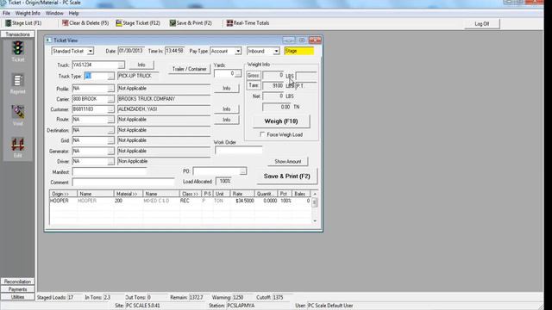552x310 pixels.
Task: Click the Load Allocated 100% field
Action: point(224,182)
